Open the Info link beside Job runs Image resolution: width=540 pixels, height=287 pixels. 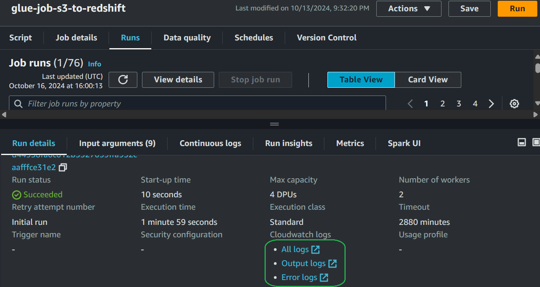tap(95, 64)
